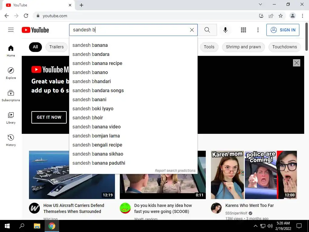This screenshot has height=232, width=309.
Task: Choose suggestion 'sandesh bandara songs'
Action: click(x=133, y=91)
